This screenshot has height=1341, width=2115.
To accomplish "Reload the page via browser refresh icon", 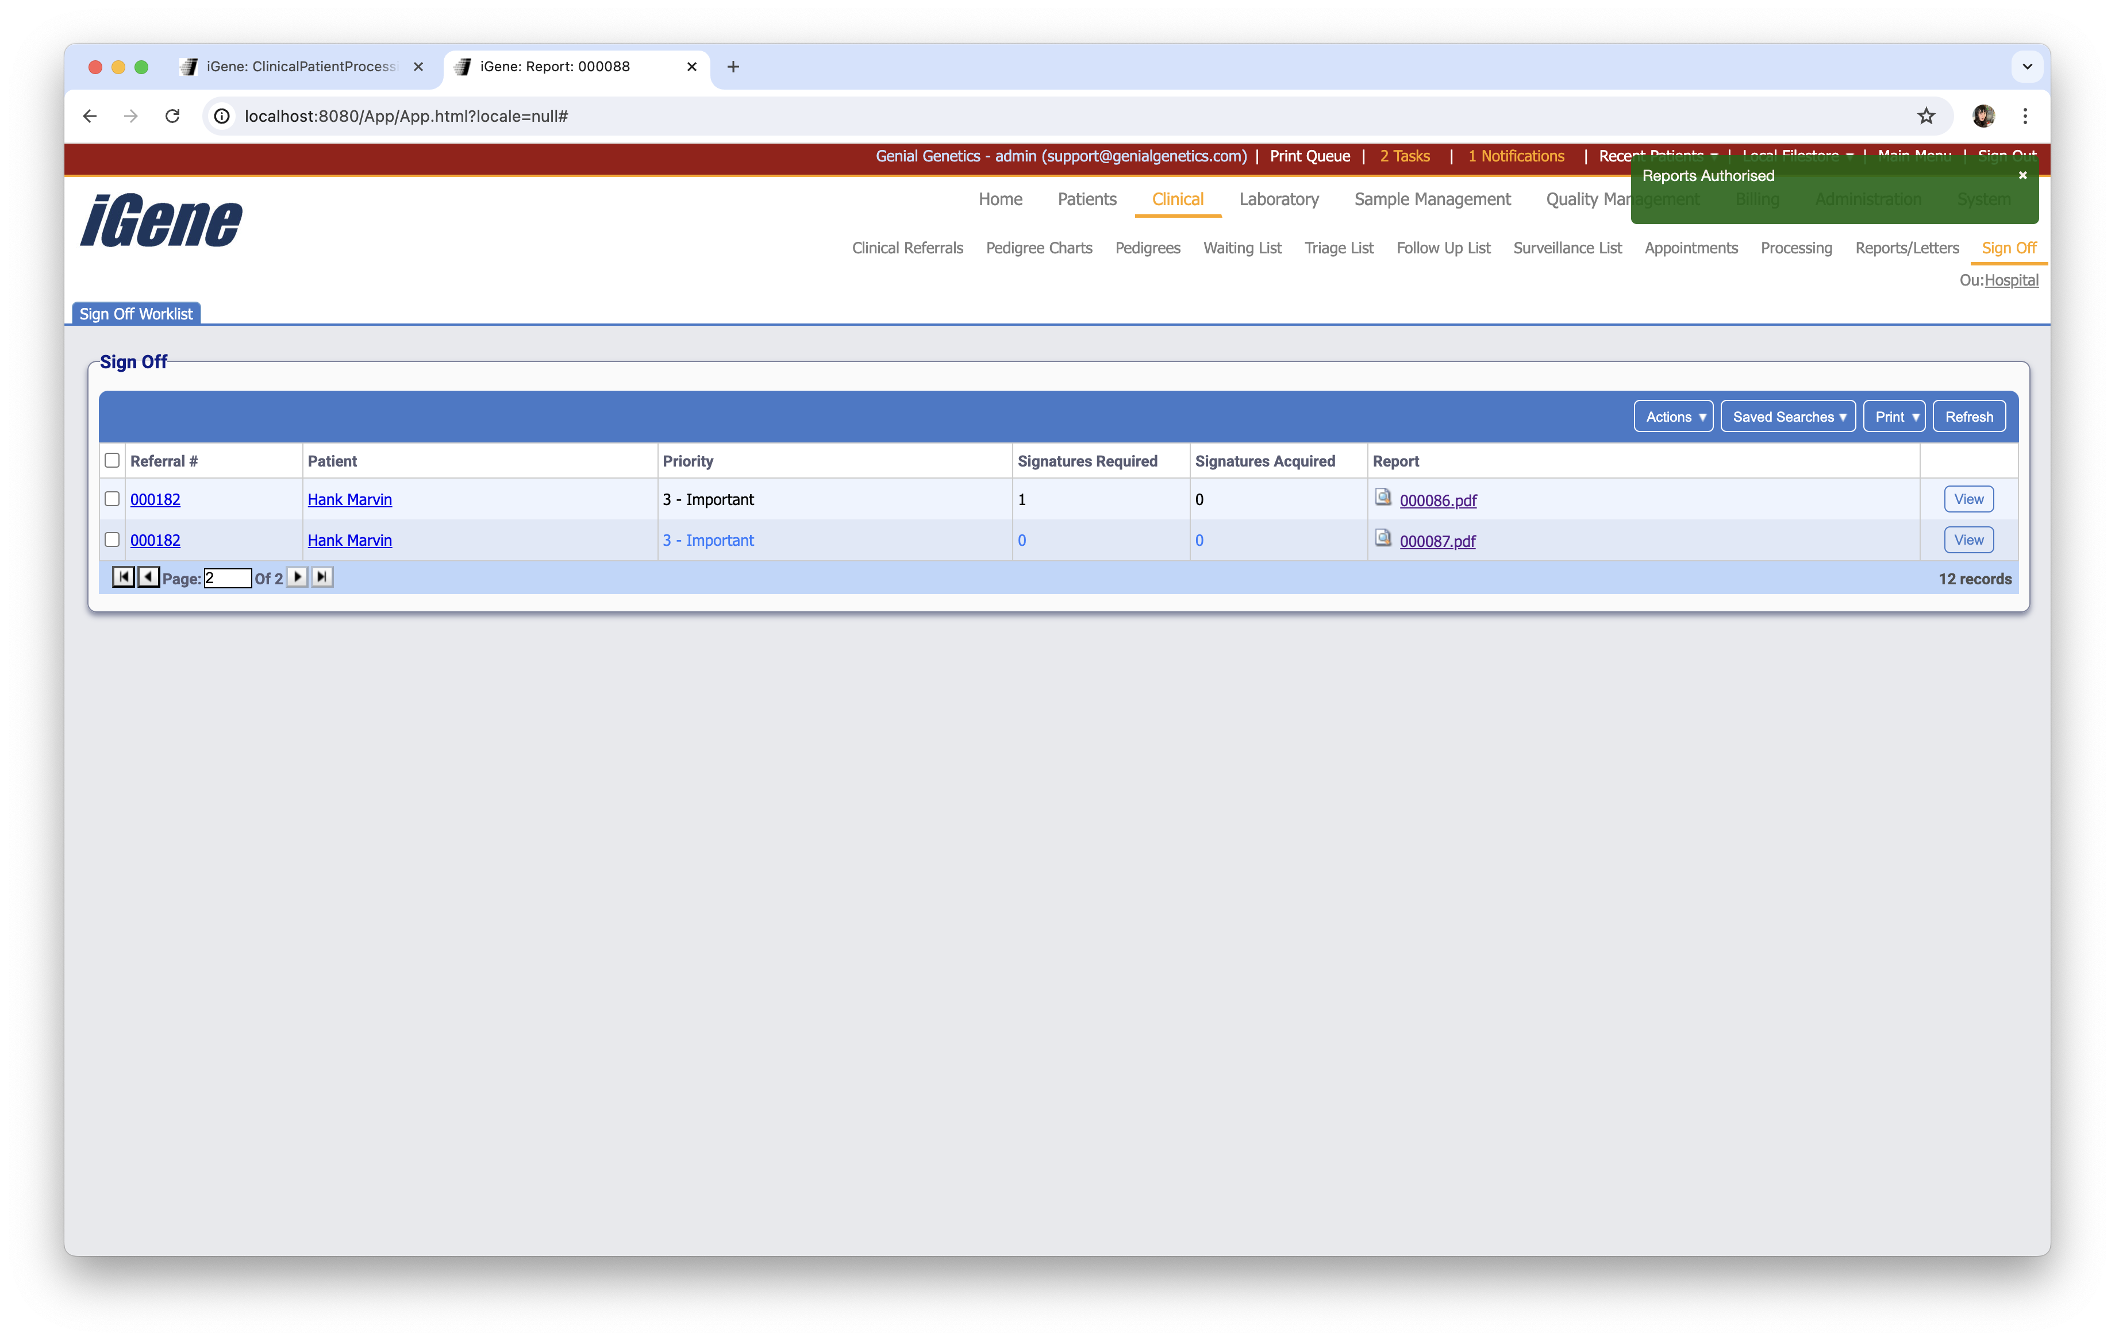I will click(x=173, y=116).
